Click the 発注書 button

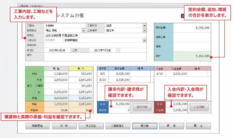tap(145, 126)
